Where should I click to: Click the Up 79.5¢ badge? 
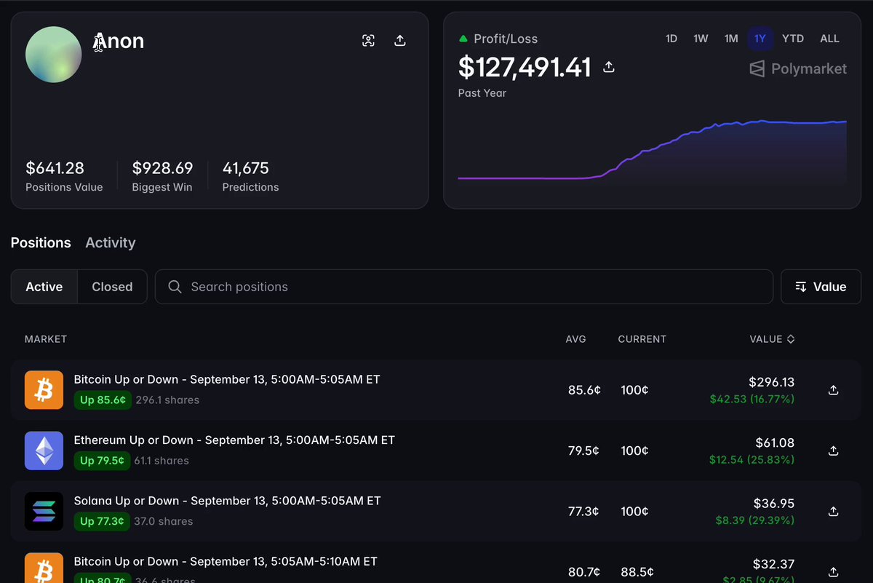[102, 460]
